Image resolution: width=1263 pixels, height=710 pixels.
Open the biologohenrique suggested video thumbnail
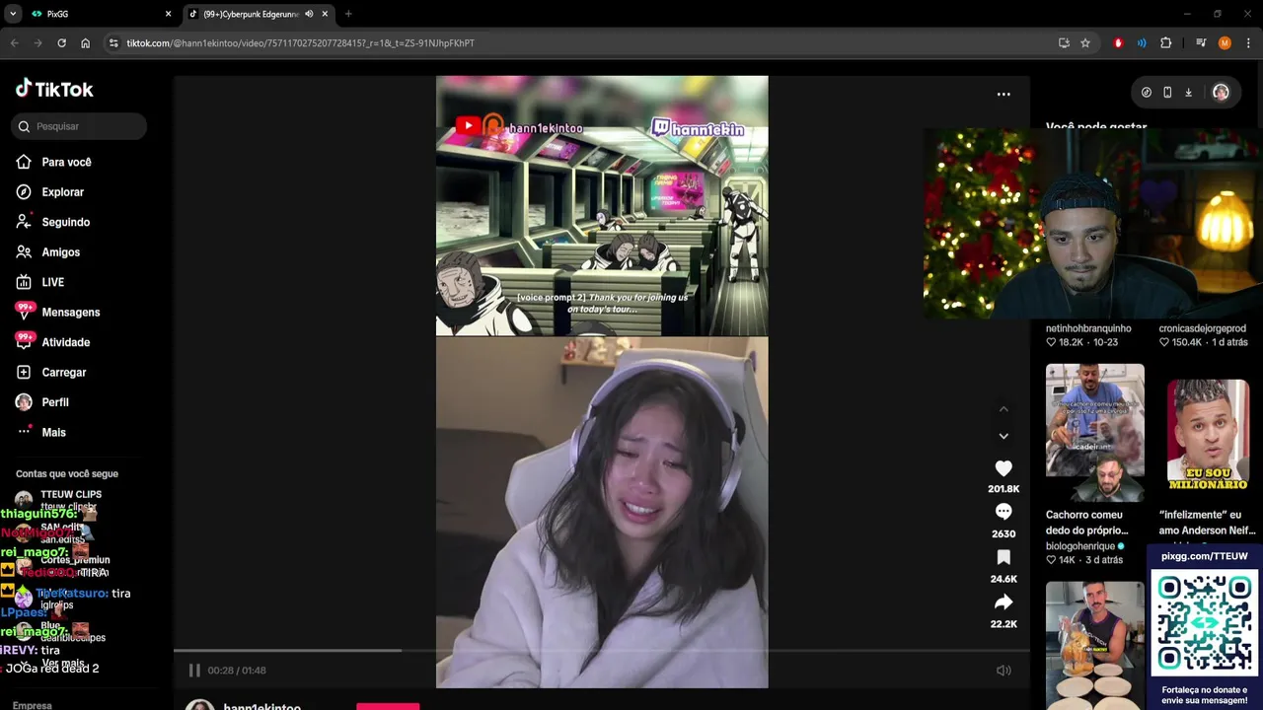1095,433
